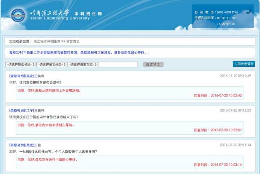
Task: Open the search method dropdown
Action: pos(82,64)
